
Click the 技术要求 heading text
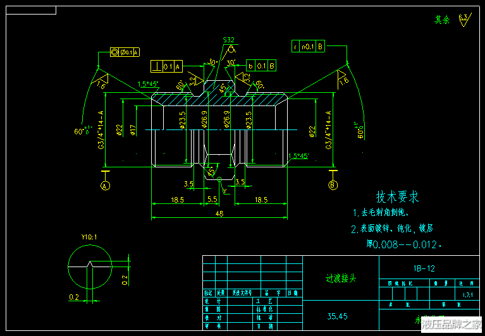point(397,196)
